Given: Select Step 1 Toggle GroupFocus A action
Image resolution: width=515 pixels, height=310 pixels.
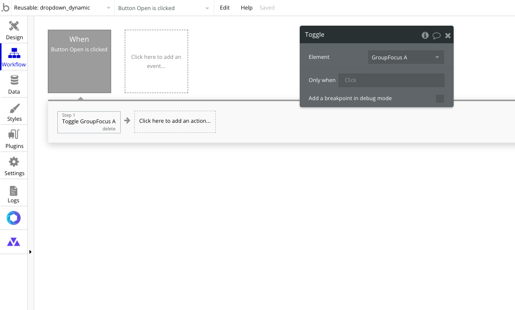Looking at the screenshot, I should 89,122.
